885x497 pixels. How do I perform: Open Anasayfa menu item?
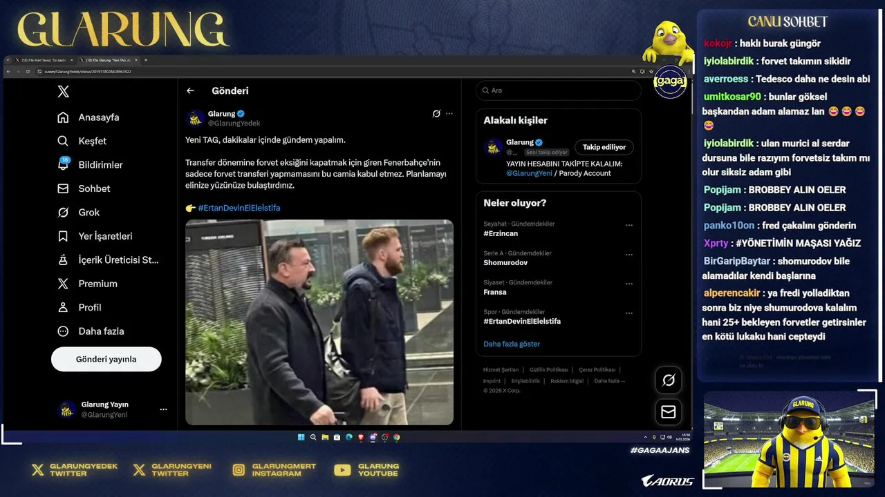pos(88,117)
